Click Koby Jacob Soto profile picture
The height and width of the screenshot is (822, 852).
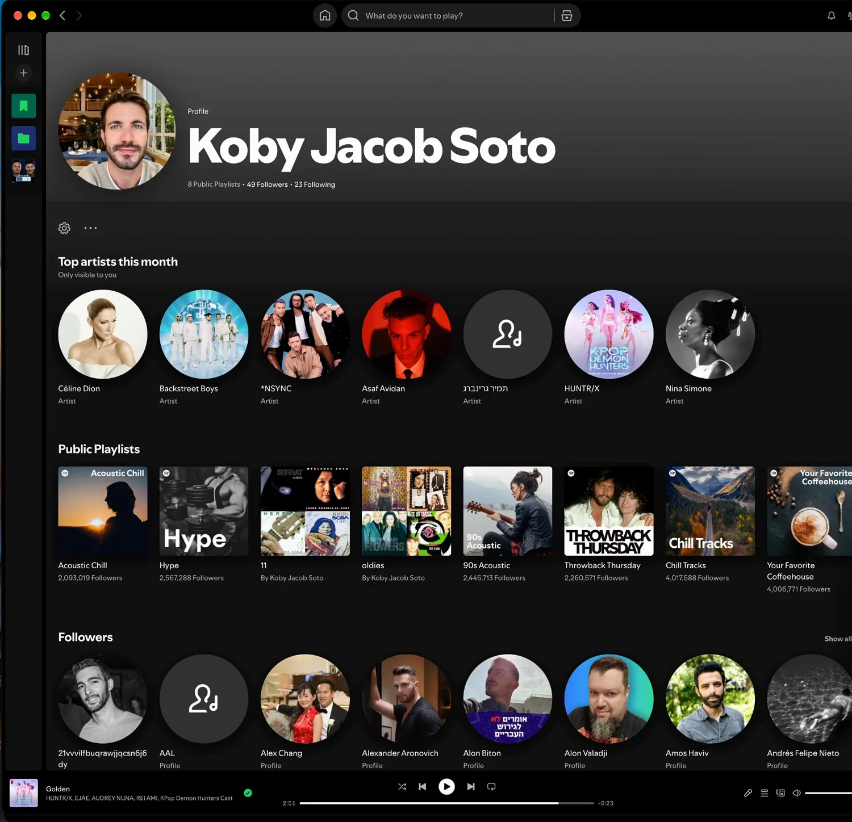[117, 131]
